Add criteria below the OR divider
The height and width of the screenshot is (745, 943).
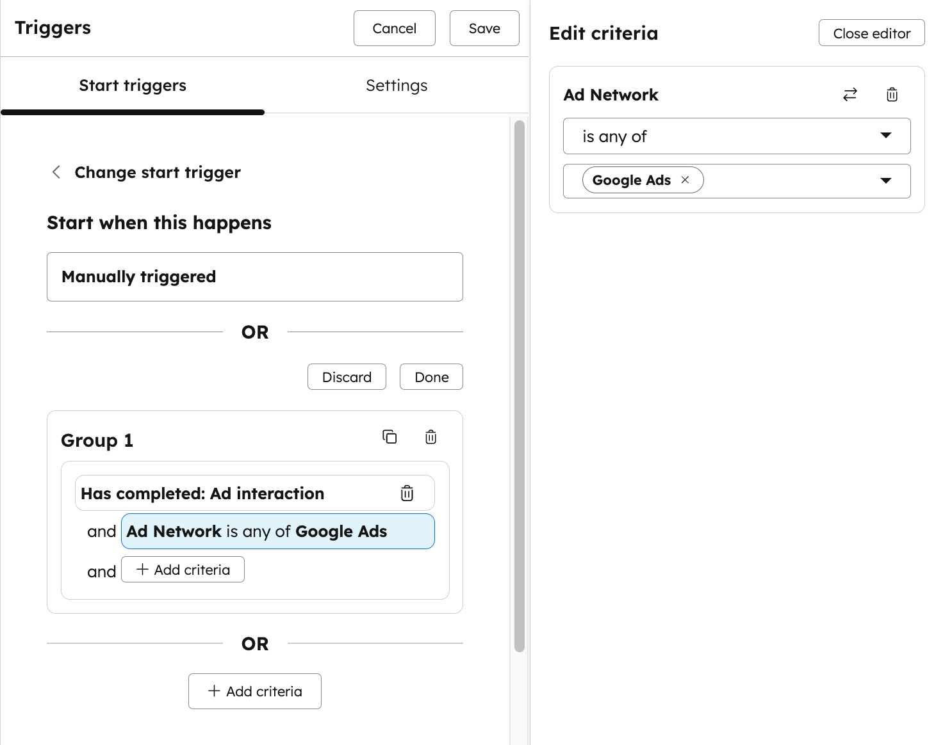(254, 691)
